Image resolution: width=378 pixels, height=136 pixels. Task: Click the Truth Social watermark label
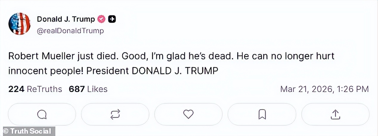point(27,131)
